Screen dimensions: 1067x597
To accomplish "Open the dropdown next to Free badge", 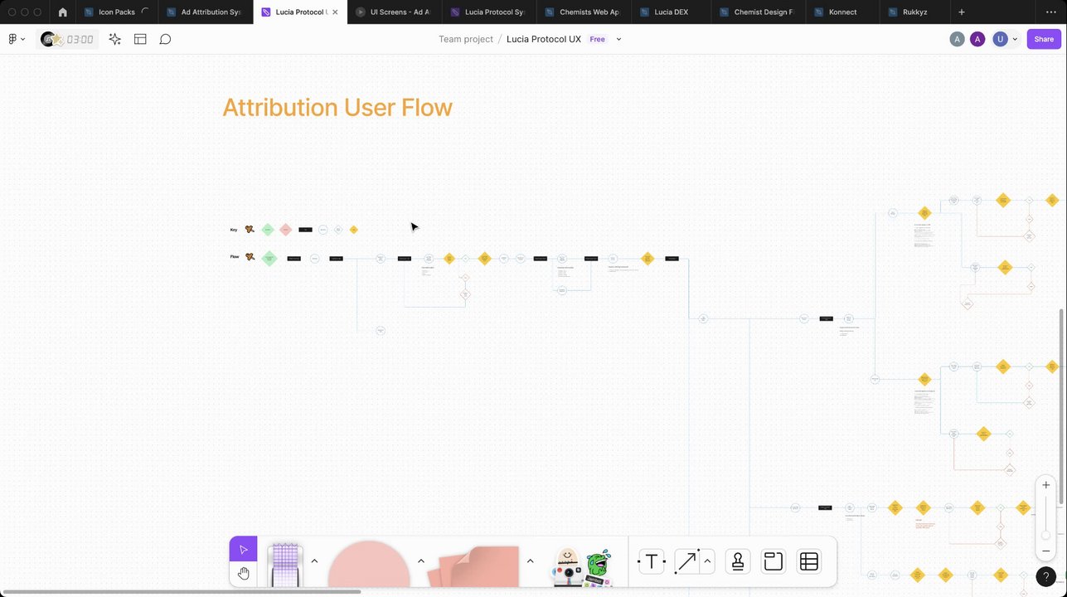I will click(618, 39).
